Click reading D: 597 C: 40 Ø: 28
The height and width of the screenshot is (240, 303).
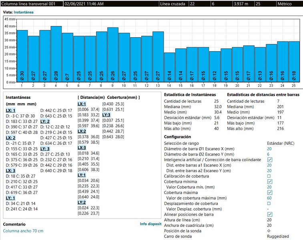[x=22, y=132]
